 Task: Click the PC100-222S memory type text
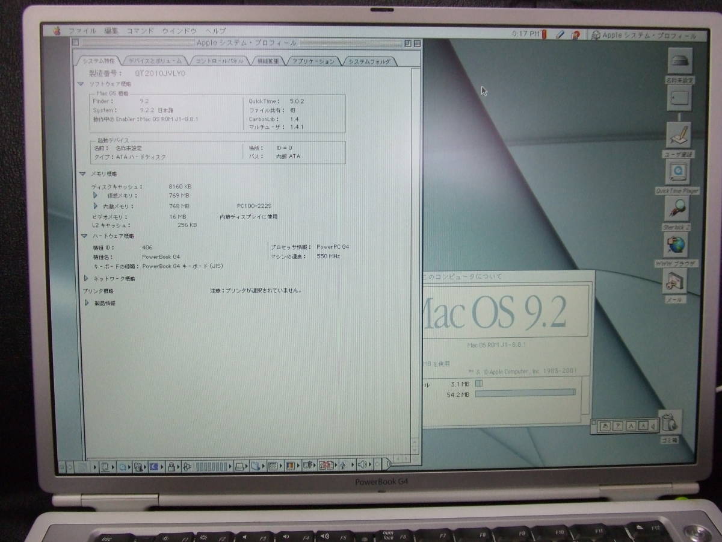tap(255, 206)
